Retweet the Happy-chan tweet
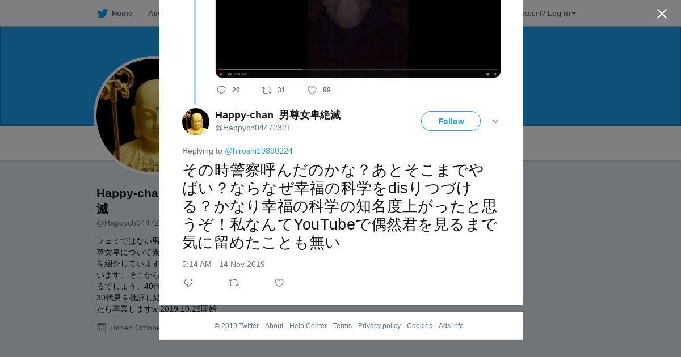The width and height of the screenshot is (681, 357). 234,283
